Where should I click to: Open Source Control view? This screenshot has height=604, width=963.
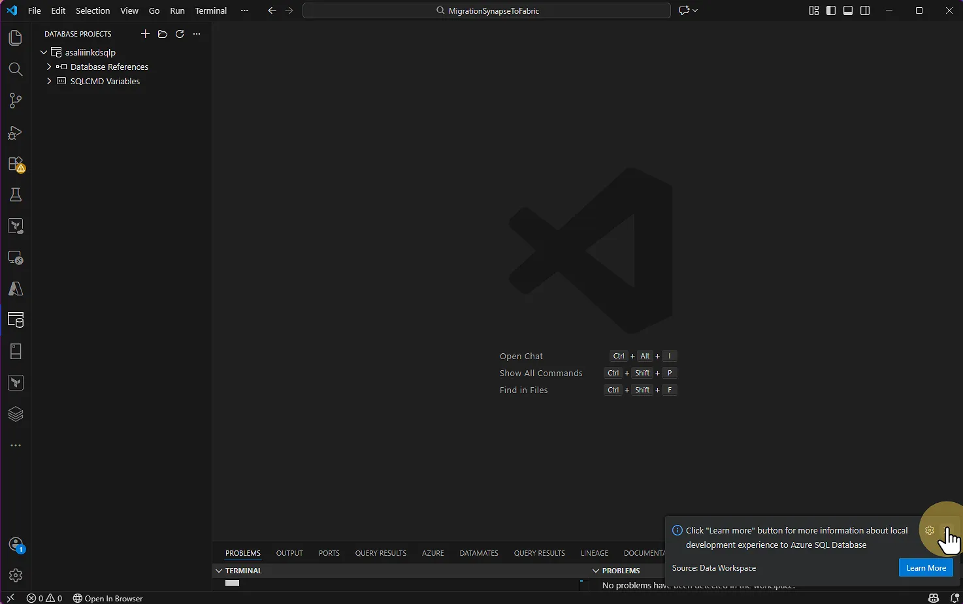[x=16, y=101]
